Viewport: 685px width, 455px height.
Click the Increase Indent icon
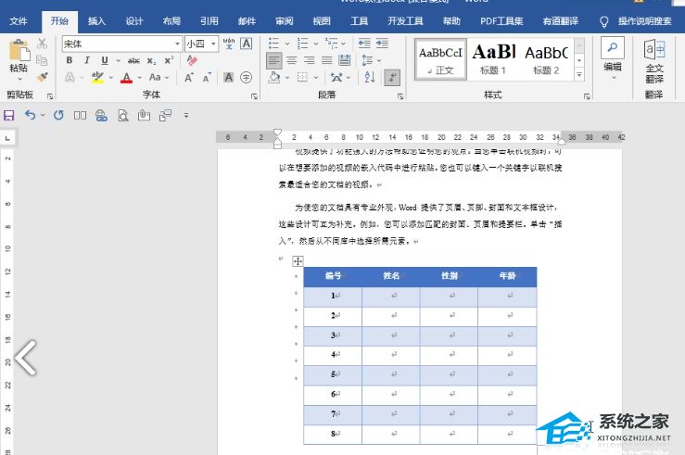382,44
